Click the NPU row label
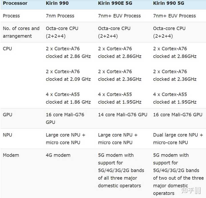The image size is (206, 198). click(7, 135)
